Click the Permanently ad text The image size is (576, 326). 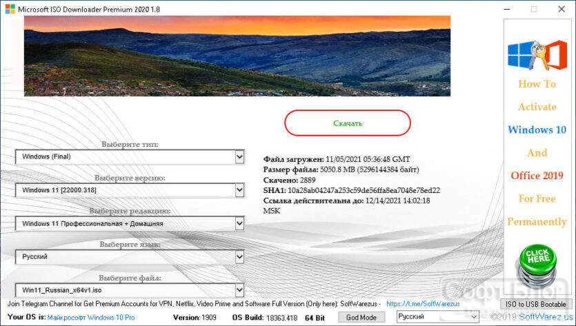(x=537, y=222)
